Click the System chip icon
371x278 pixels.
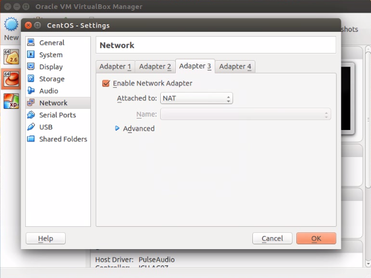coord(31,55)
